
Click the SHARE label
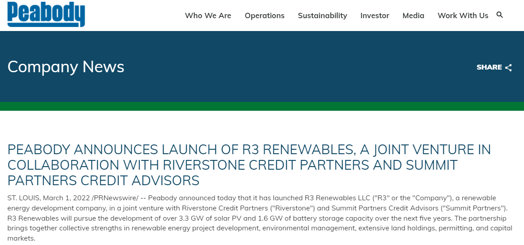coord(489,67)
